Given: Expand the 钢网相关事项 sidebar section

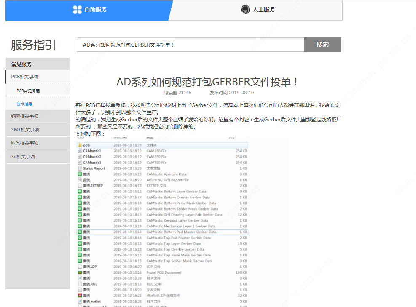Looking at the screenshot, I should coord(24,116).
